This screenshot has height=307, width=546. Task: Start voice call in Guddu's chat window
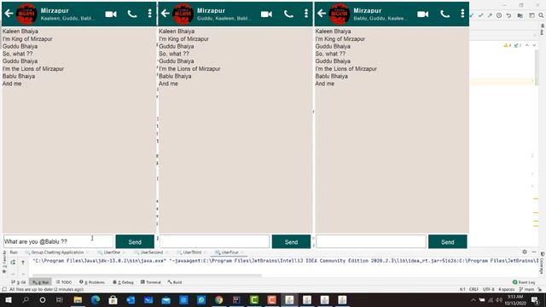click(x=288, y=14)
